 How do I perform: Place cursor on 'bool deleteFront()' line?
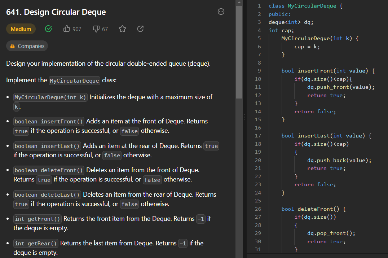pyautogui.click(x=313, y=209)
